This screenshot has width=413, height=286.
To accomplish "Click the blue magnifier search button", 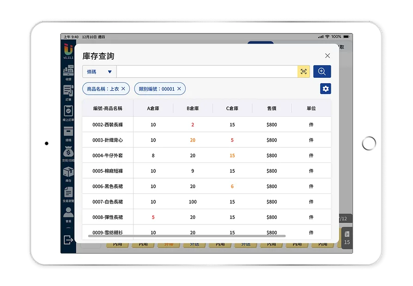I will point(322,72).
